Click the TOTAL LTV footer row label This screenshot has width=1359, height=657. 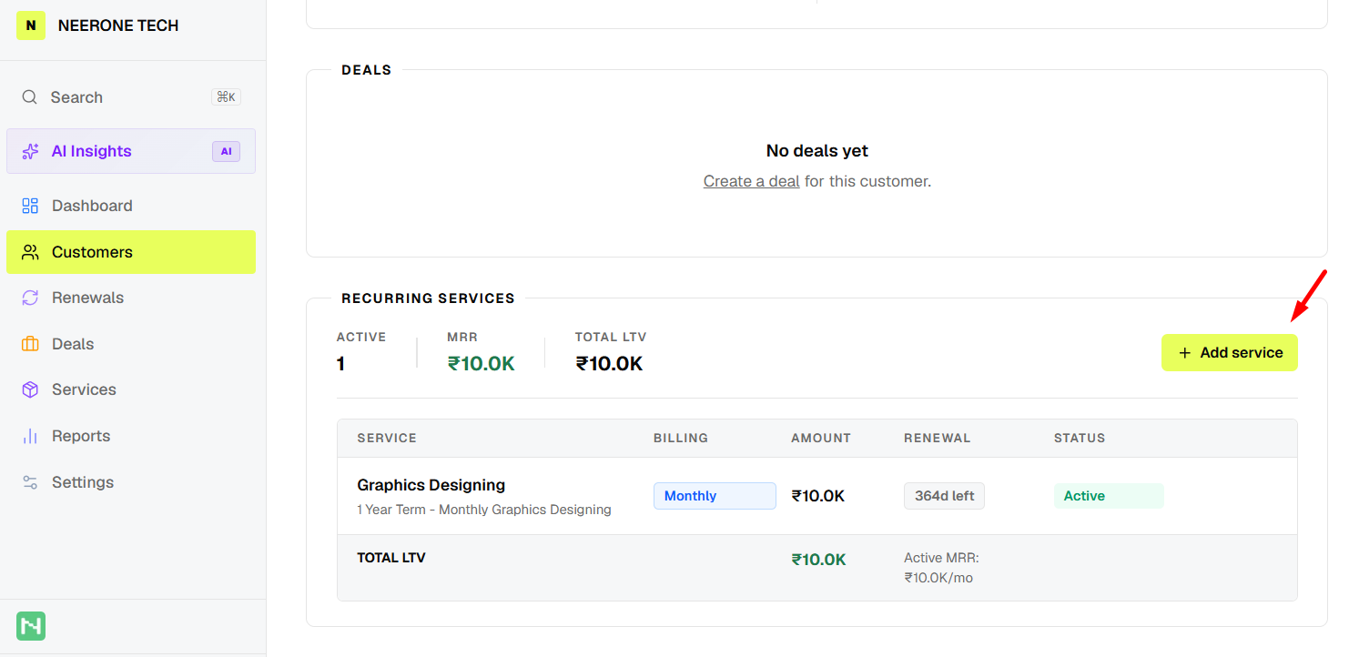pos(391,558)
